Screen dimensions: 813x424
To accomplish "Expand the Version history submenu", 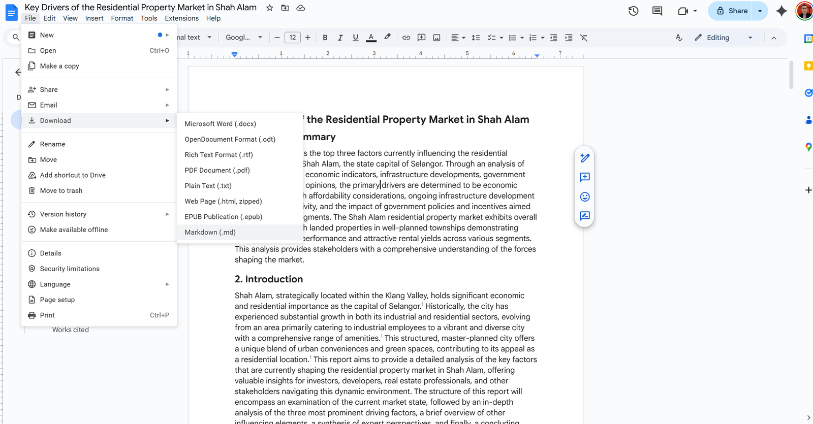I will coord(99,214).
